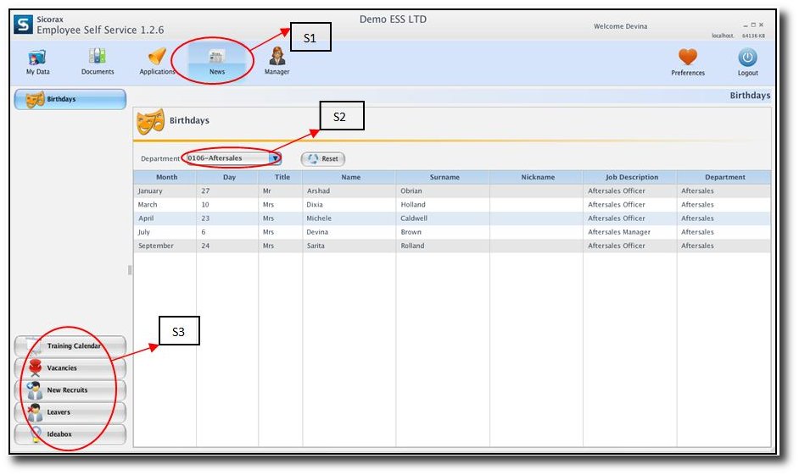Screen dimensions: 799x475
Task: Open the My Data section icon
Action: pos(37,58)
